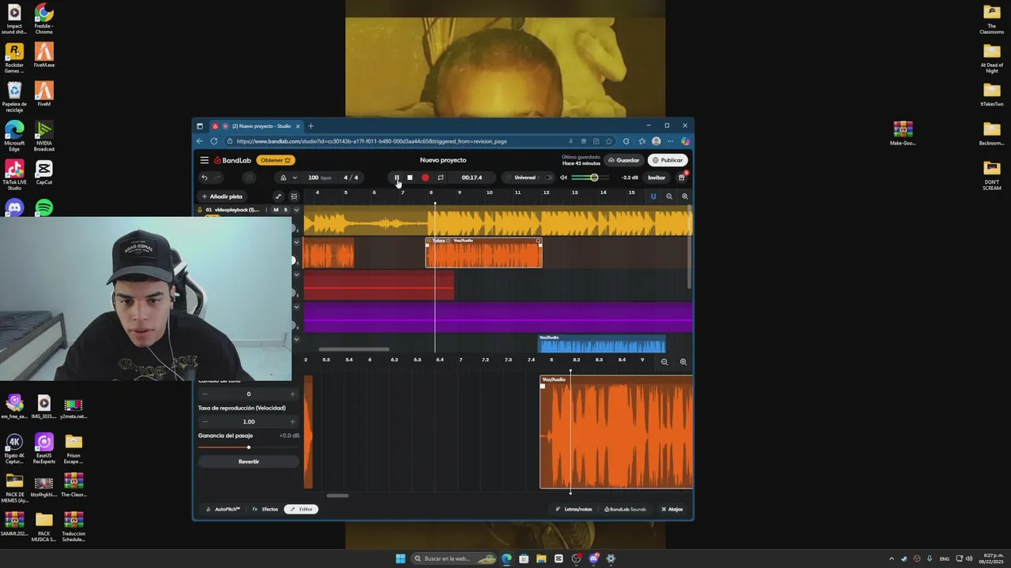
Task: Select the blue Voz/Audio clip
Action: pos(602,344)
